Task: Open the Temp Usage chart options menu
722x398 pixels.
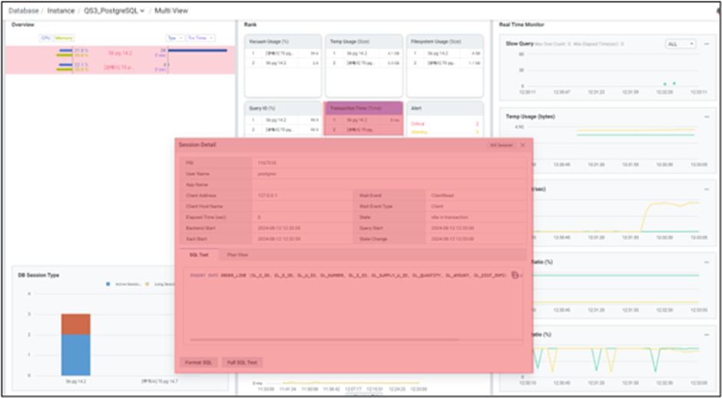Action: [706, 116]
